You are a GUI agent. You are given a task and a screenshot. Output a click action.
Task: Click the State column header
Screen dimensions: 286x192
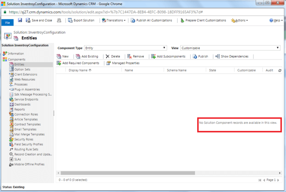pyautogui.click(x=213, y=70)
